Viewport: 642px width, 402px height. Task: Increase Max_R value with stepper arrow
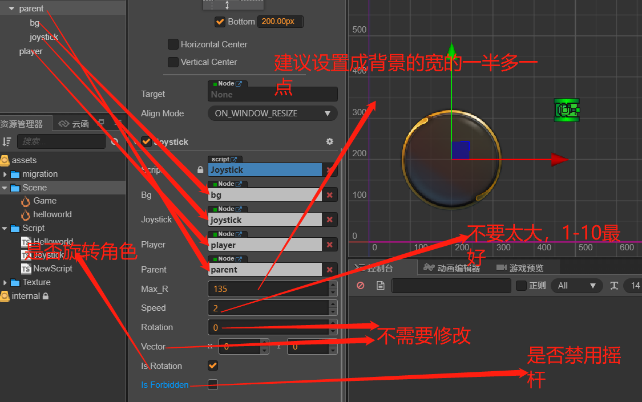(x=333, y=285)
